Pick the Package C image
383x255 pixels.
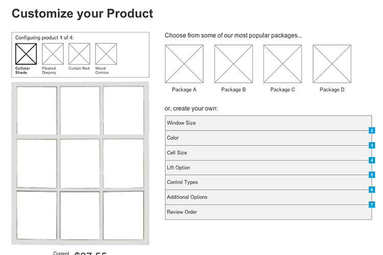282,64
